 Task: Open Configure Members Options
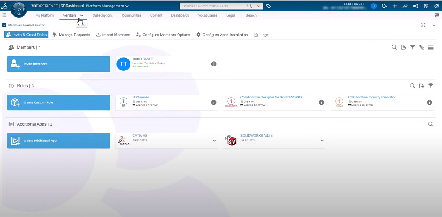[x=163, y=35]
